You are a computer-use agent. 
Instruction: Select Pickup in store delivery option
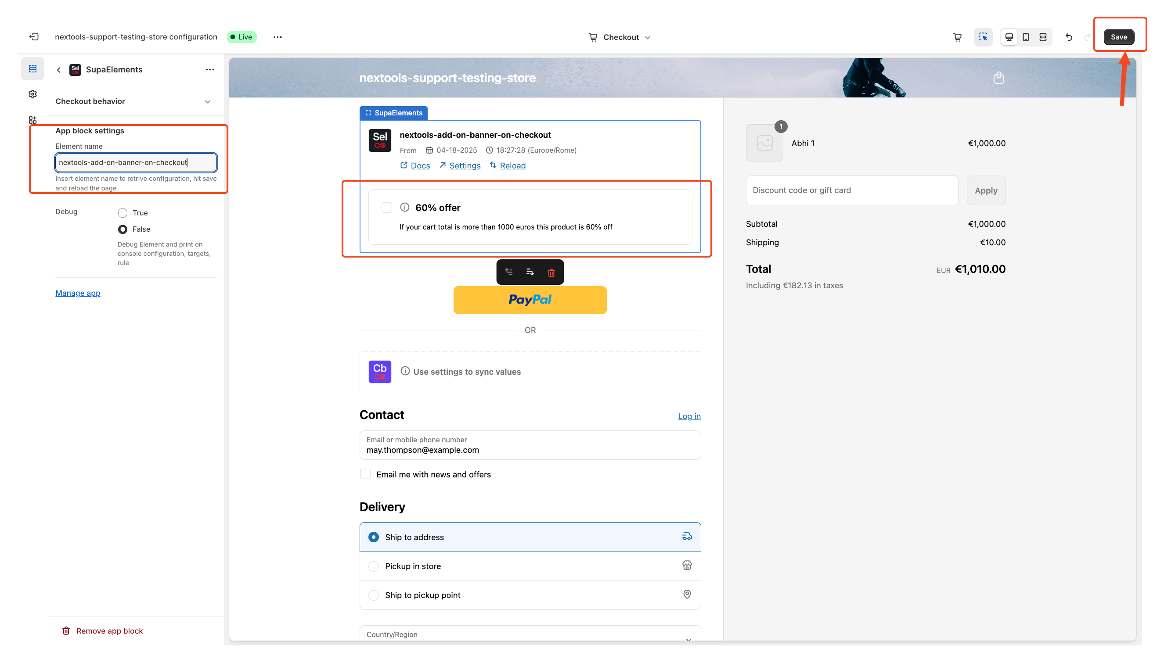pyautogui.click(x=530, y=566)
